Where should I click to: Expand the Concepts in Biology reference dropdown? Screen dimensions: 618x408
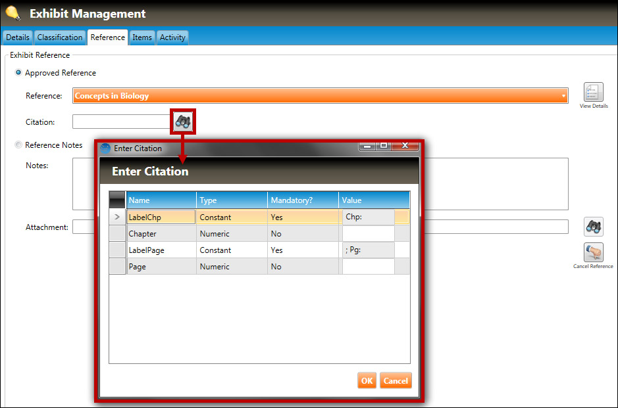pos(563,96)
